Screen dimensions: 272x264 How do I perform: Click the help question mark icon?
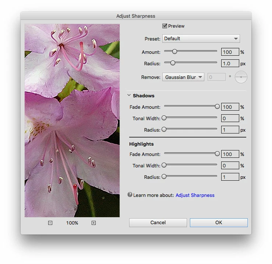coord(130,195)
